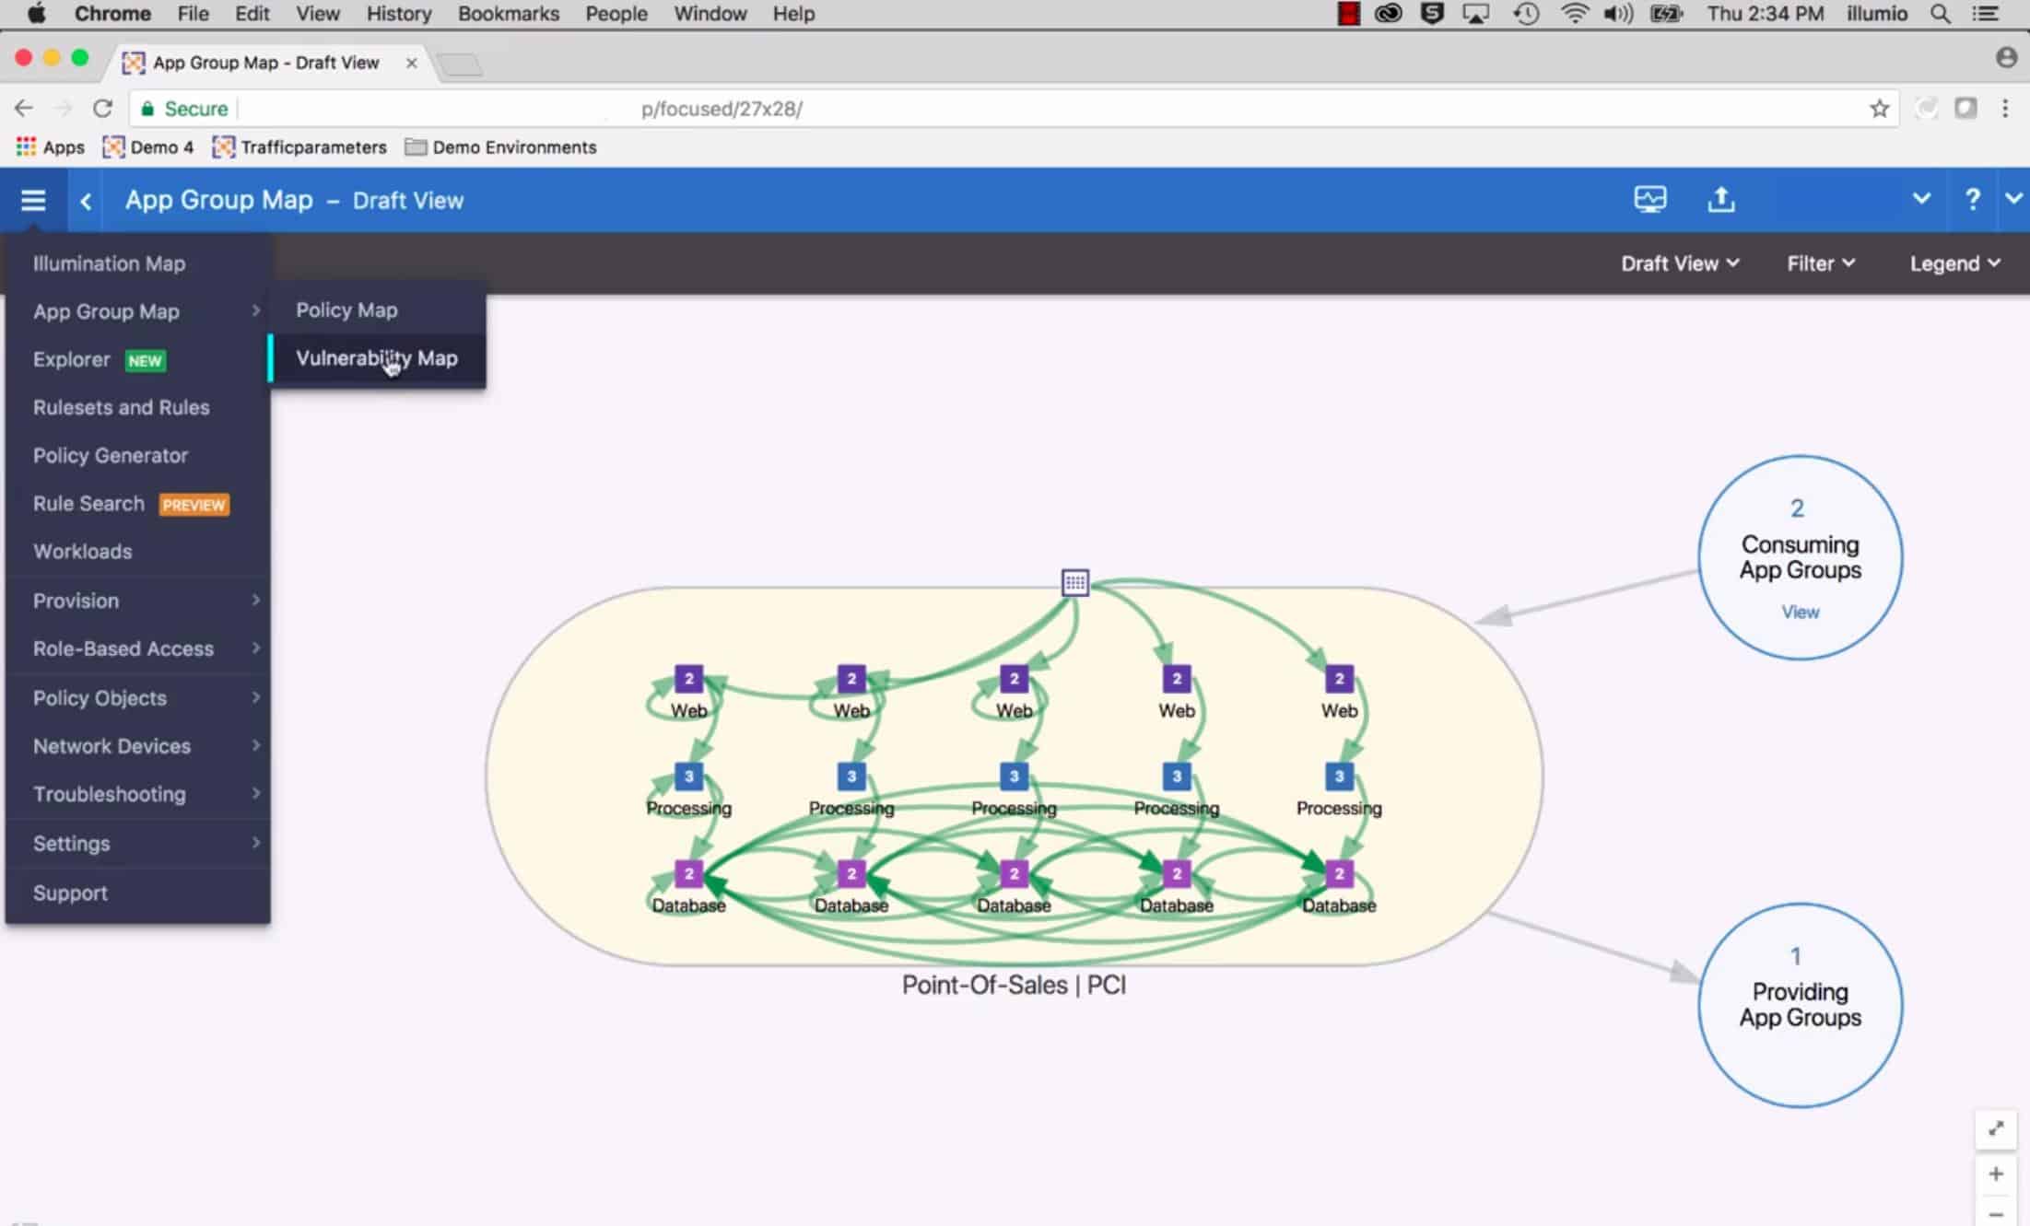
Task: Click the rightmost Processing node
Action: point(1339,776)
